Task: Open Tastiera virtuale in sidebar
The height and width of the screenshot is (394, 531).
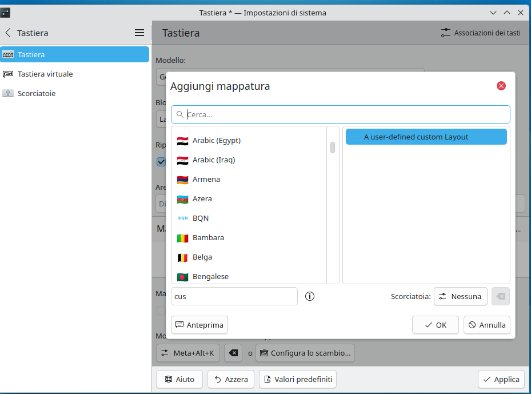Action: coord(74,74)
